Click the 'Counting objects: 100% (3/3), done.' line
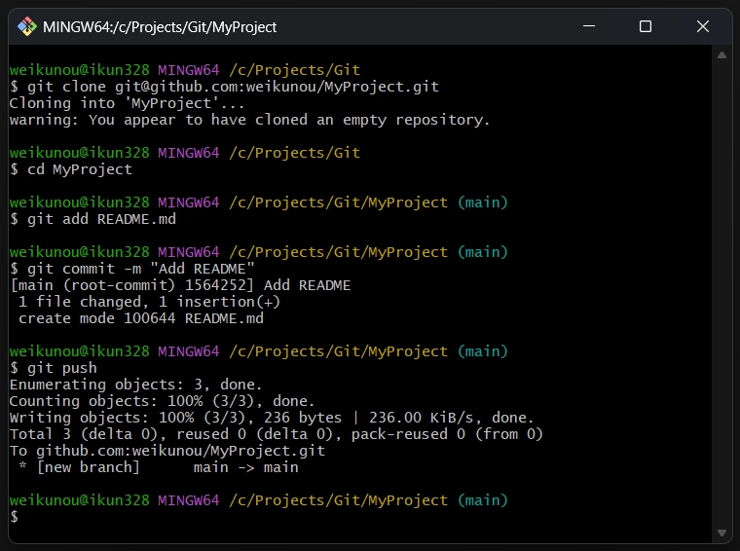Viewport: 740px width, 551px height. (162, 401)
